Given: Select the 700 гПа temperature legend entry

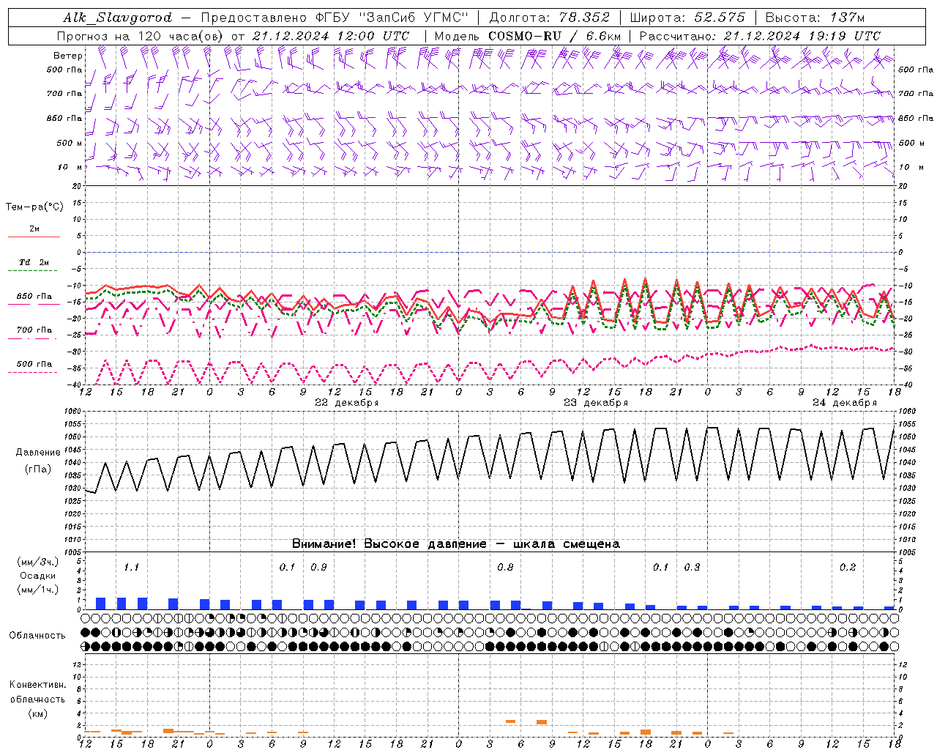Looking at the screenshot, I should coord(34,330).
